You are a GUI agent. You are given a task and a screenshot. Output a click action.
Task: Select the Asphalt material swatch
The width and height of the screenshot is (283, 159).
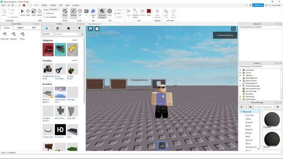[x=272, y=120]
